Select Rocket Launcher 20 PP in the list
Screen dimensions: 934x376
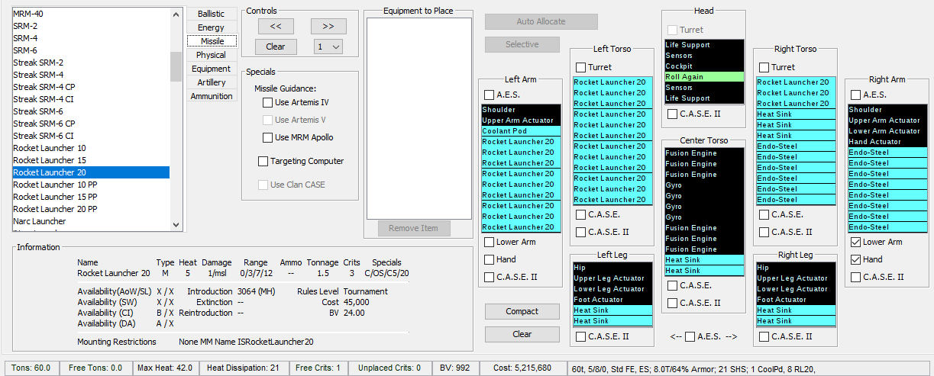91,209
